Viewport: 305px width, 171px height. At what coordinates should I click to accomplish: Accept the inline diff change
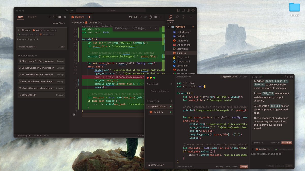tap(121, 28)
